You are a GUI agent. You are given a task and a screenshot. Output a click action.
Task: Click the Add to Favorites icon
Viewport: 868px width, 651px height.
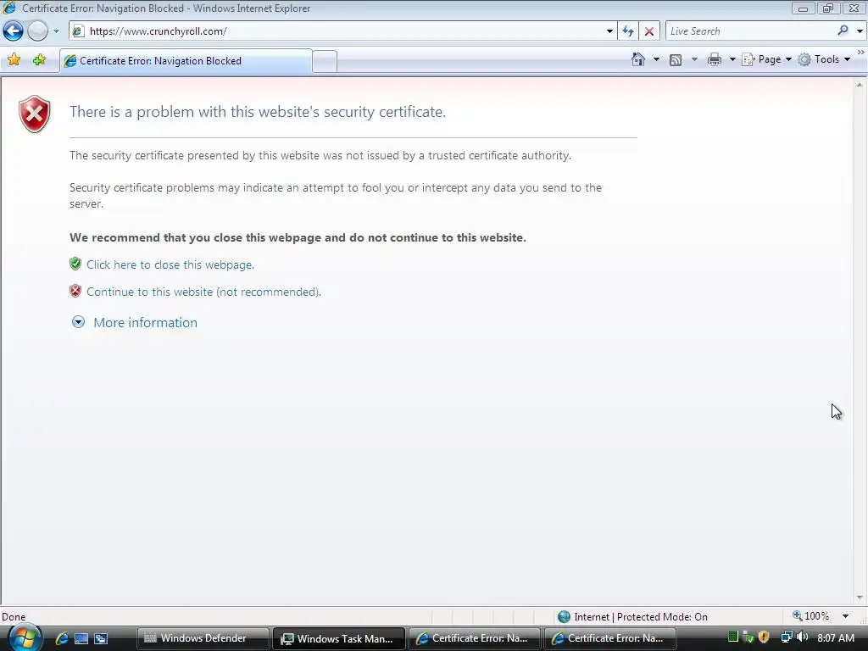pos(39,60)
